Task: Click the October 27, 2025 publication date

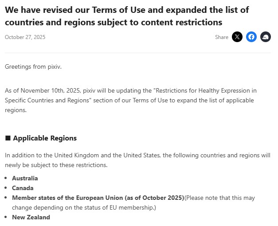Action: [25, 37]
